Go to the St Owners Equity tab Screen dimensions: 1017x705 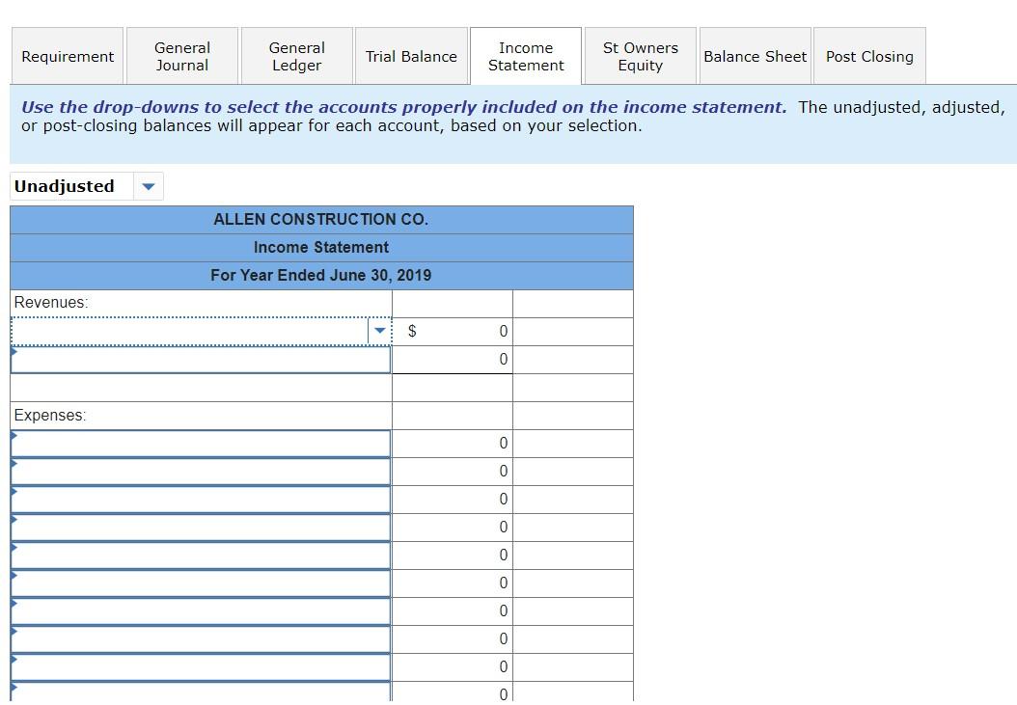pos(640,56)
